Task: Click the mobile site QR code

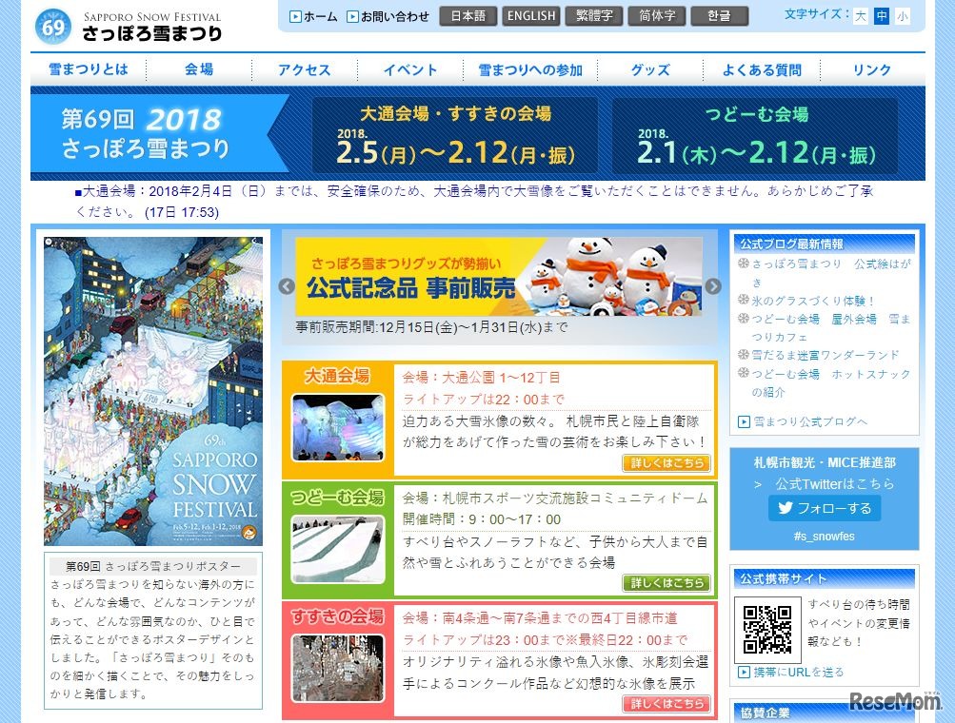Action: tap(767, 630)
